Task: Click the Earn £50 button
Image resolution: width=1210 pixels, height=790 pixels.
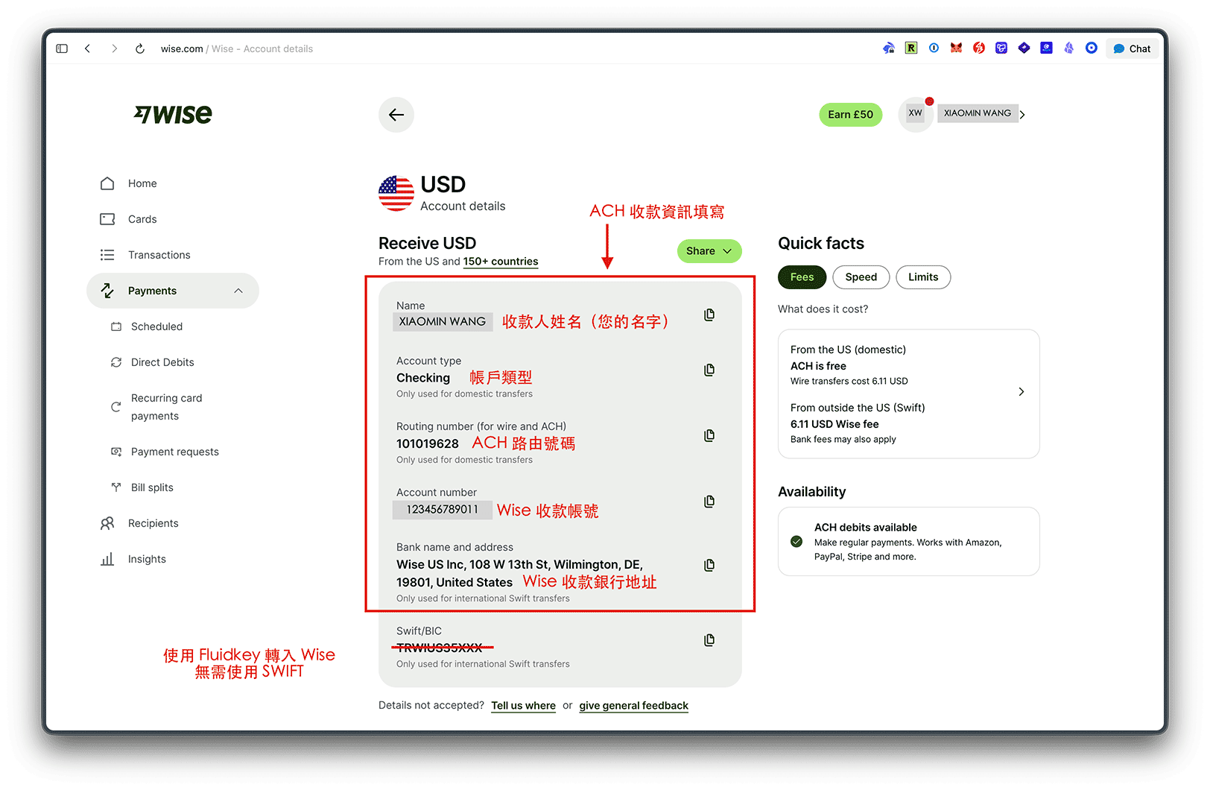Action: [850, 115]
